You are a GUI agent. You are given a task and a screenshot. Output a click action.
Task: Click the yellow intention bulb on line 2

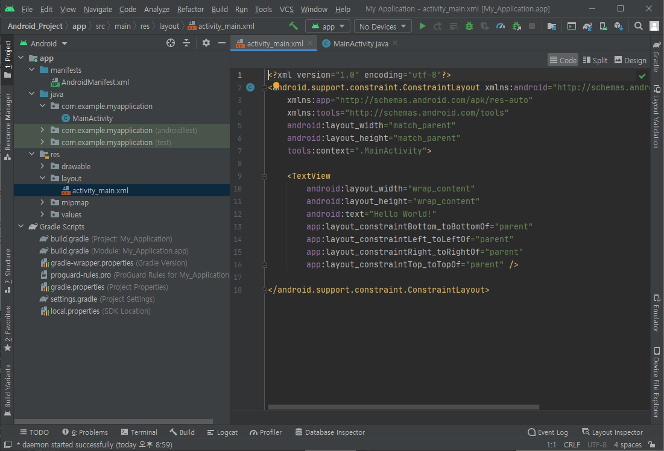(x=276, y=86)
